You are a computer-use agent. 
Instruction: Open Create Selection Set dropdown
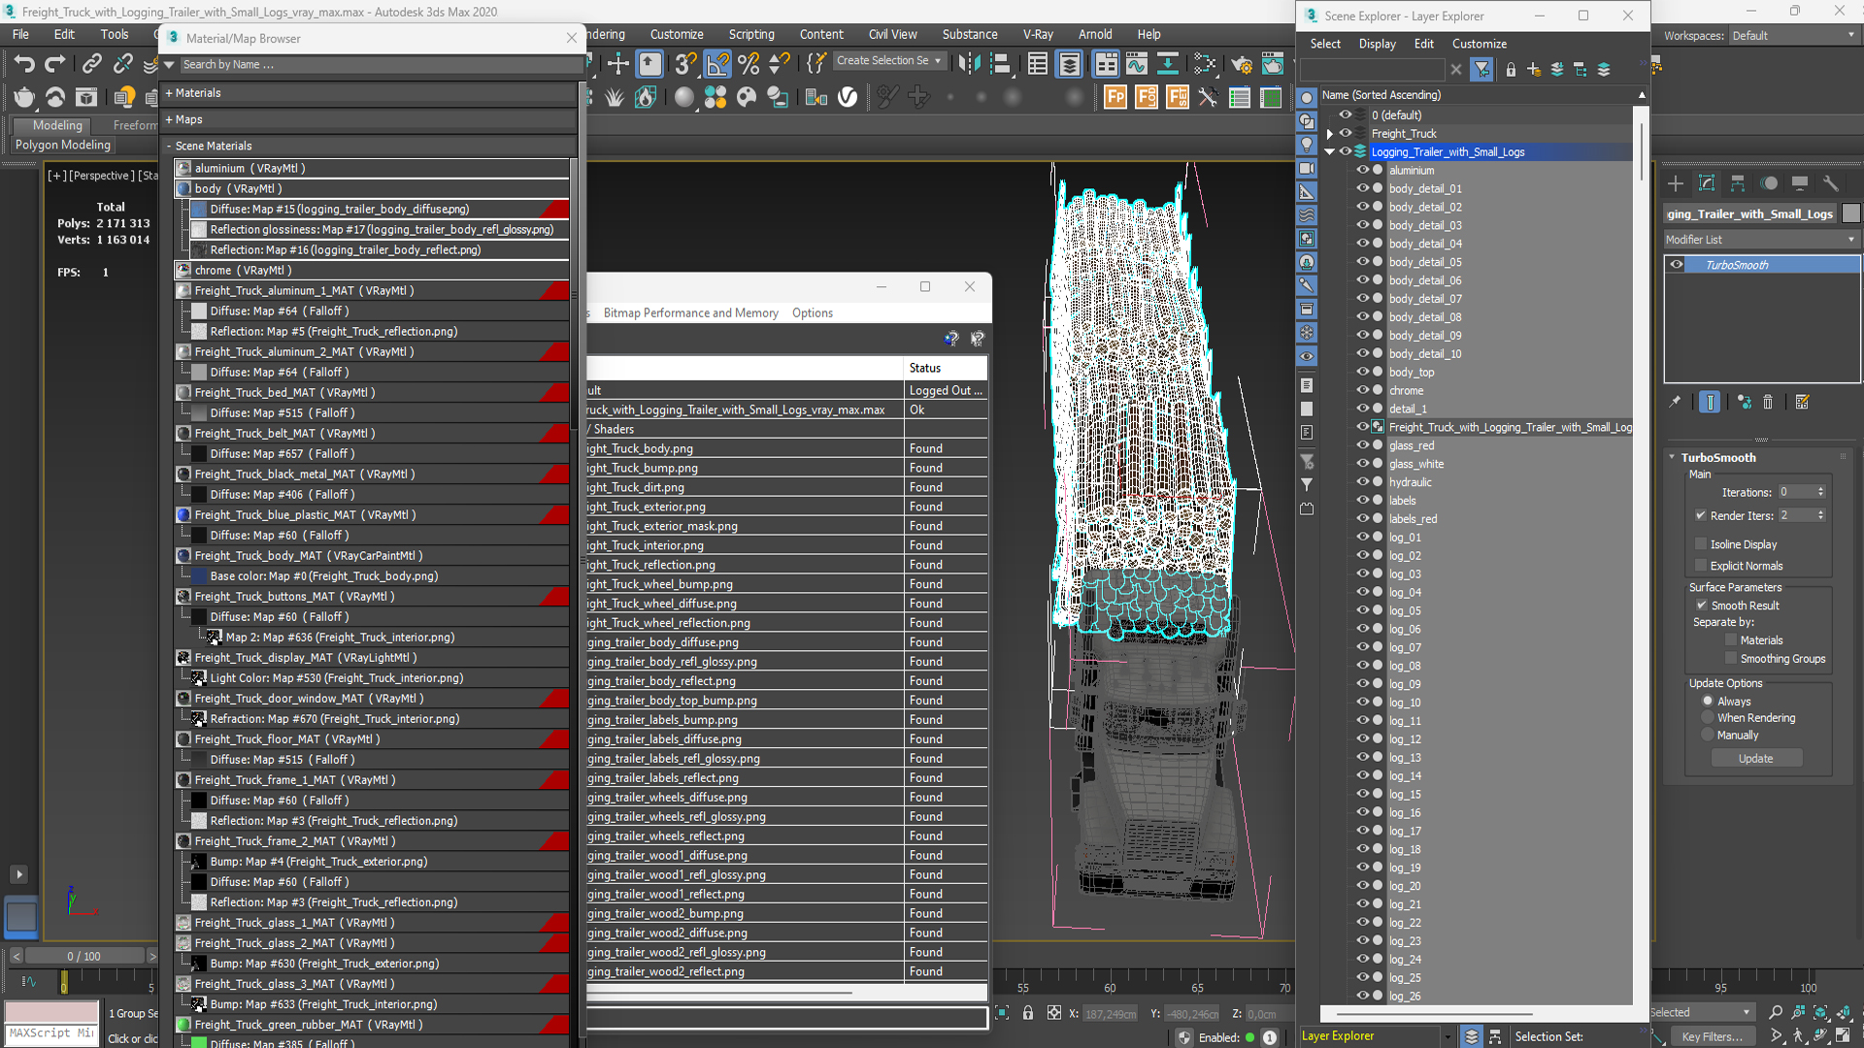(888, 60)
